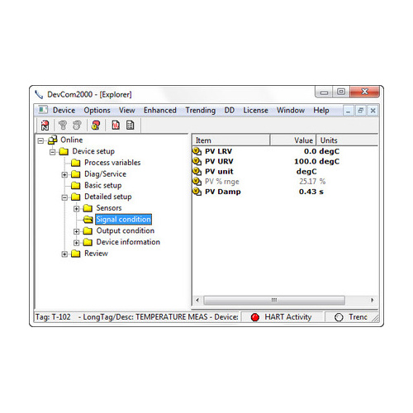Select the Basic setup tree item

click(x=102, y=185)
